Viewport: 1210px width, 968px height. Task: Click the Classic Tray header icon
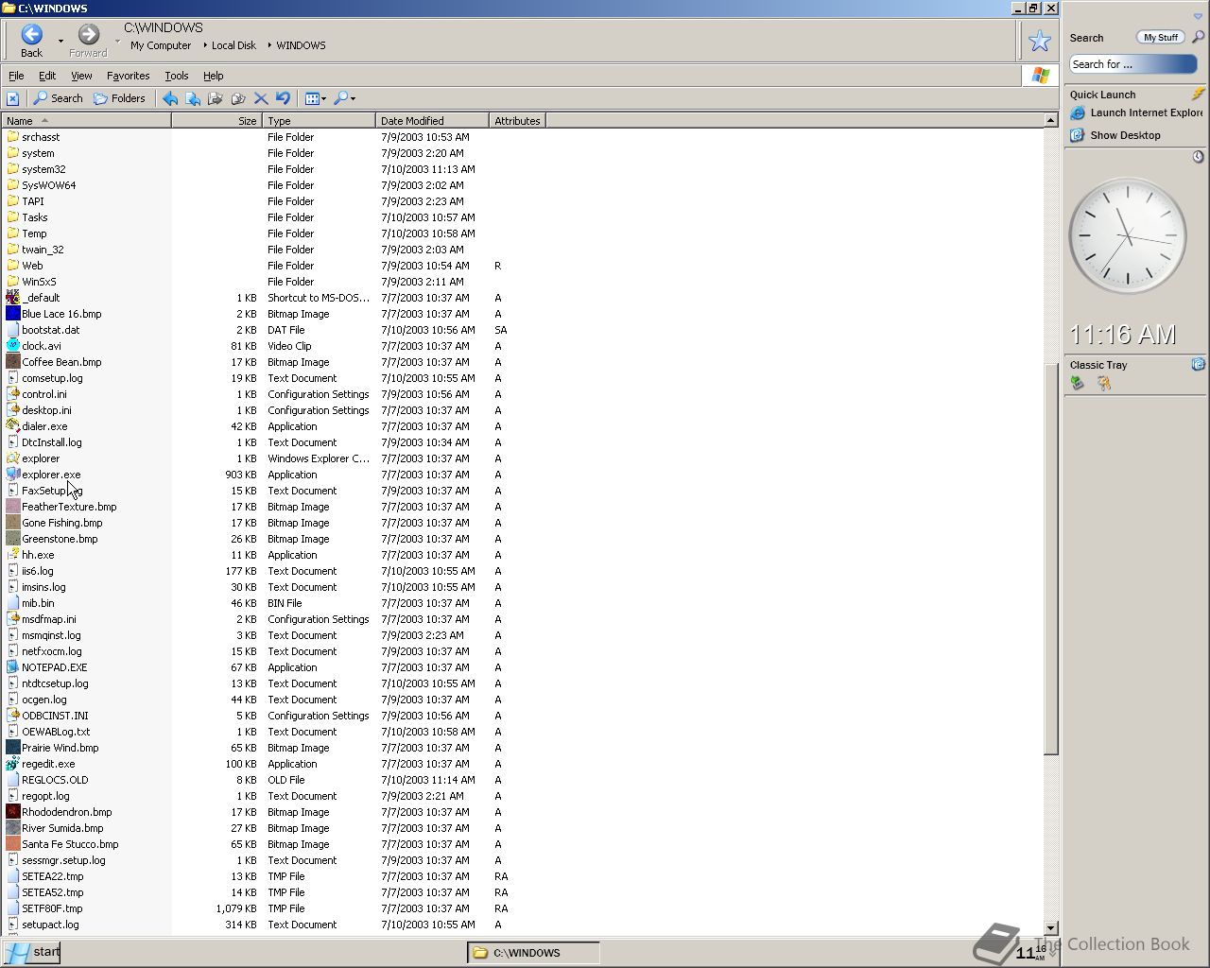tap(1198, 364)
